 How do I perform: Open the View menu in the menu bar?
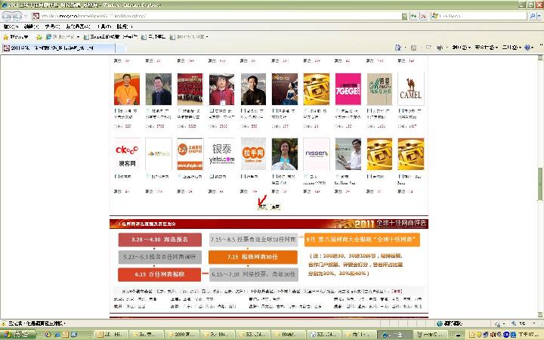coord(52,26)
